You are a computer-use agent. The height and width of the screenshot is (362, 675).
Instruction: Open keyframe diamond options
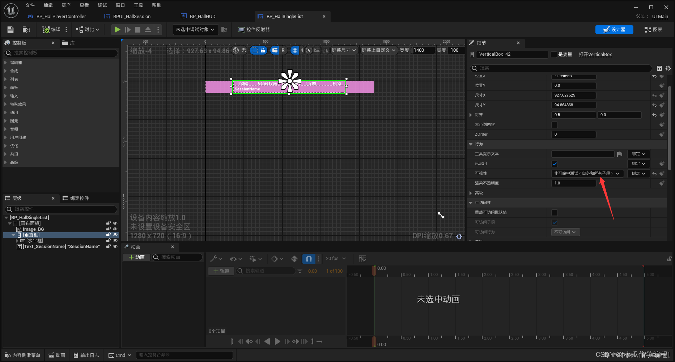[277, 259]
